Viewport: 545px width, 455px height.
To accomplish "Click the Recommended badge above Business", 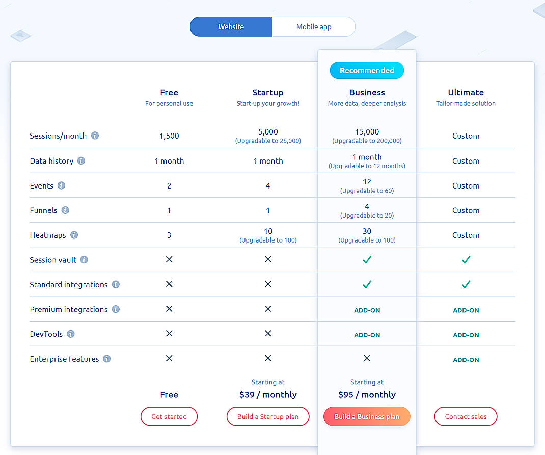I will (x=367, y=70).
